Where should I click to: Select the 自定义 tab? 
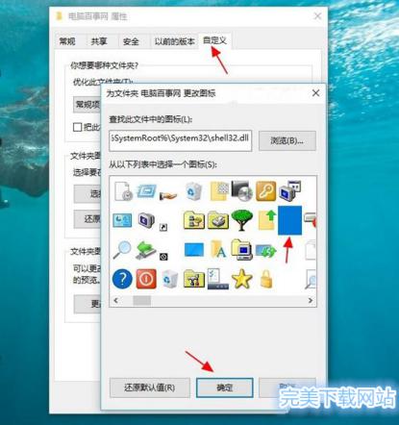pos(214,40)
